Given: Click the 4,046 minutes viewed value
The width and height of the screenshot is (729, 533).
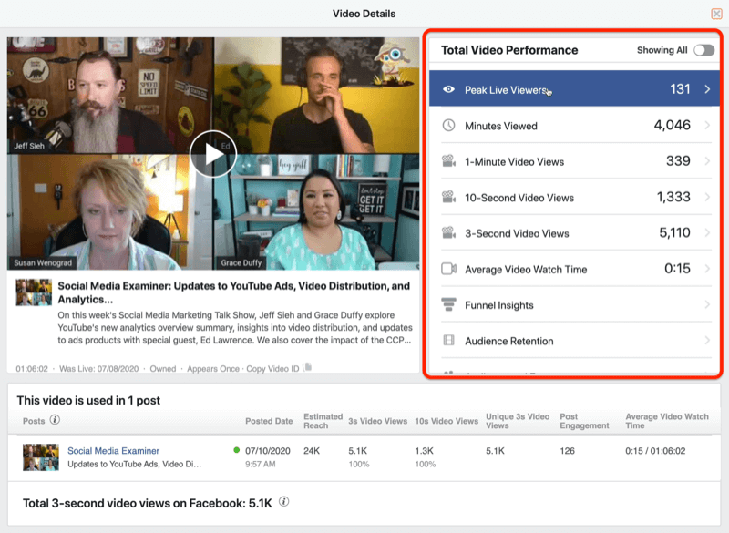Looking at the screenshot, I should 672,125.
